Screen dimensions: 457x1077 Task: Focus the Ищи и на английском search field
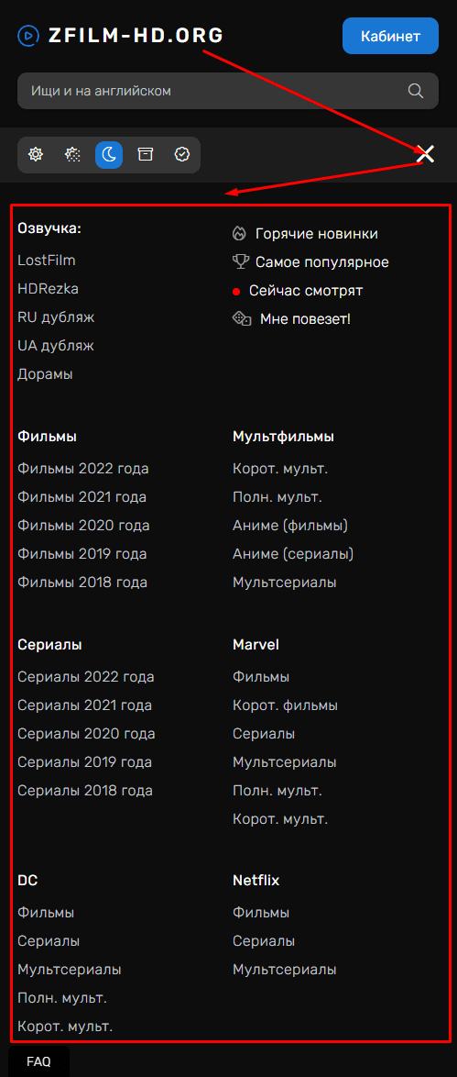coord(228,91)
